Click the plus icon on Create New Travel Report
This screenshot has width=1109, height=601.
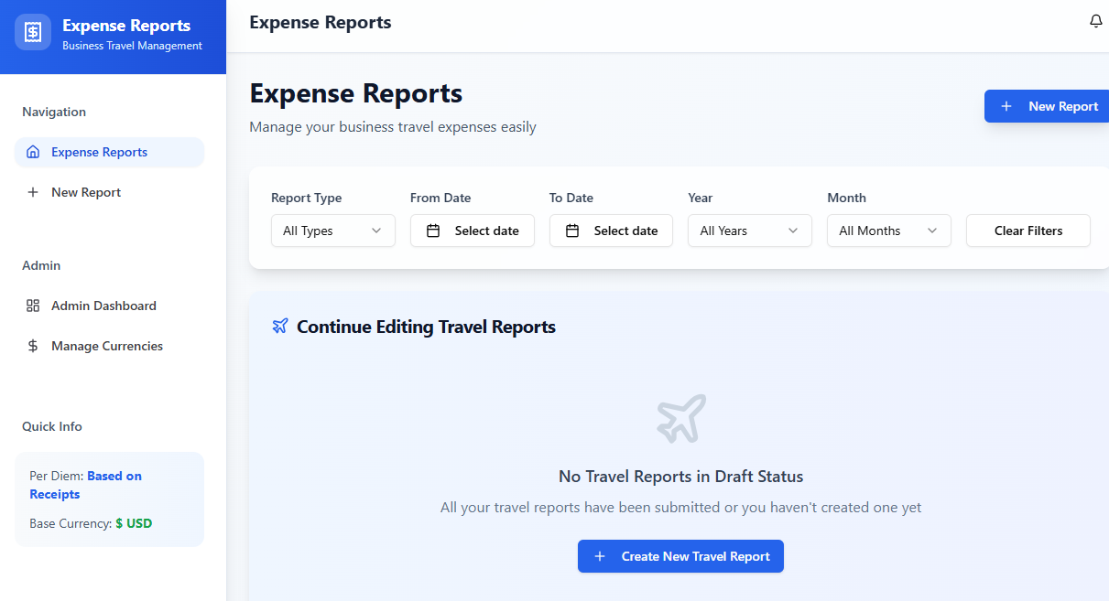600,556
